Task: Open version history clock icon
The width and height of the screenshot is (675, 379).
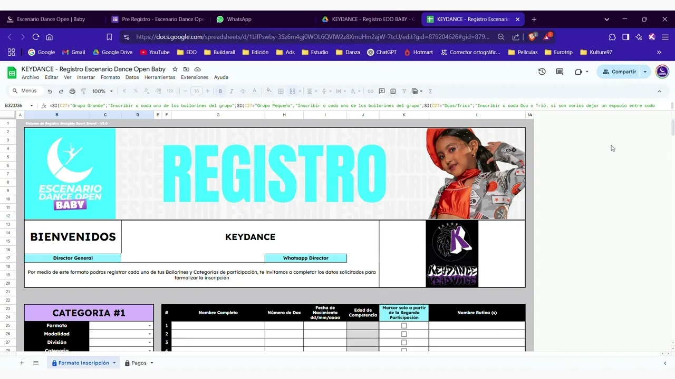Action: pos(542,72)
